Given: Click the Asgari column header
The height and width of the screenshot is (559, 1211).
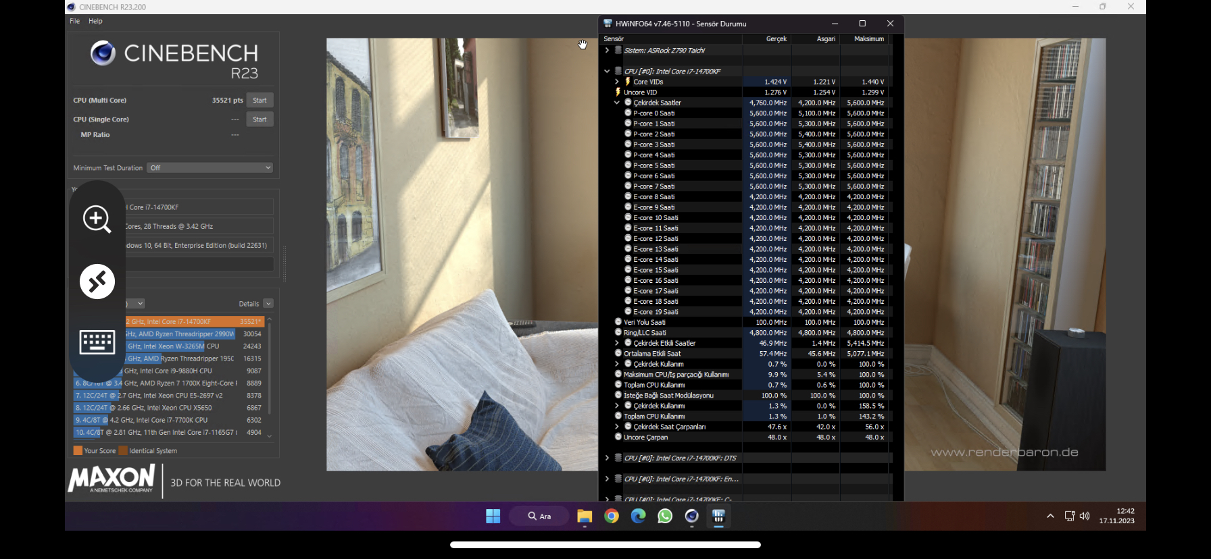Looking at the screenshot, I should 826,39.
